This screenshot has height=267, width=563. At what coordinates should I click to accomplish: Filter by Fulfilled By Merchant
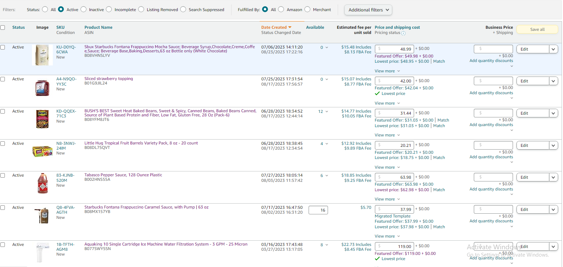(x=307, y=9)
